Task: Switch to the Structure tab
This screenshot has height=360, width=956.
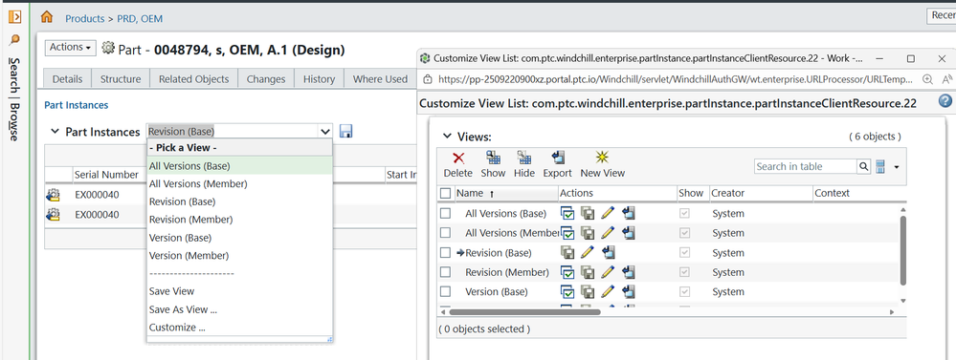Action: [x=121, y=79]
